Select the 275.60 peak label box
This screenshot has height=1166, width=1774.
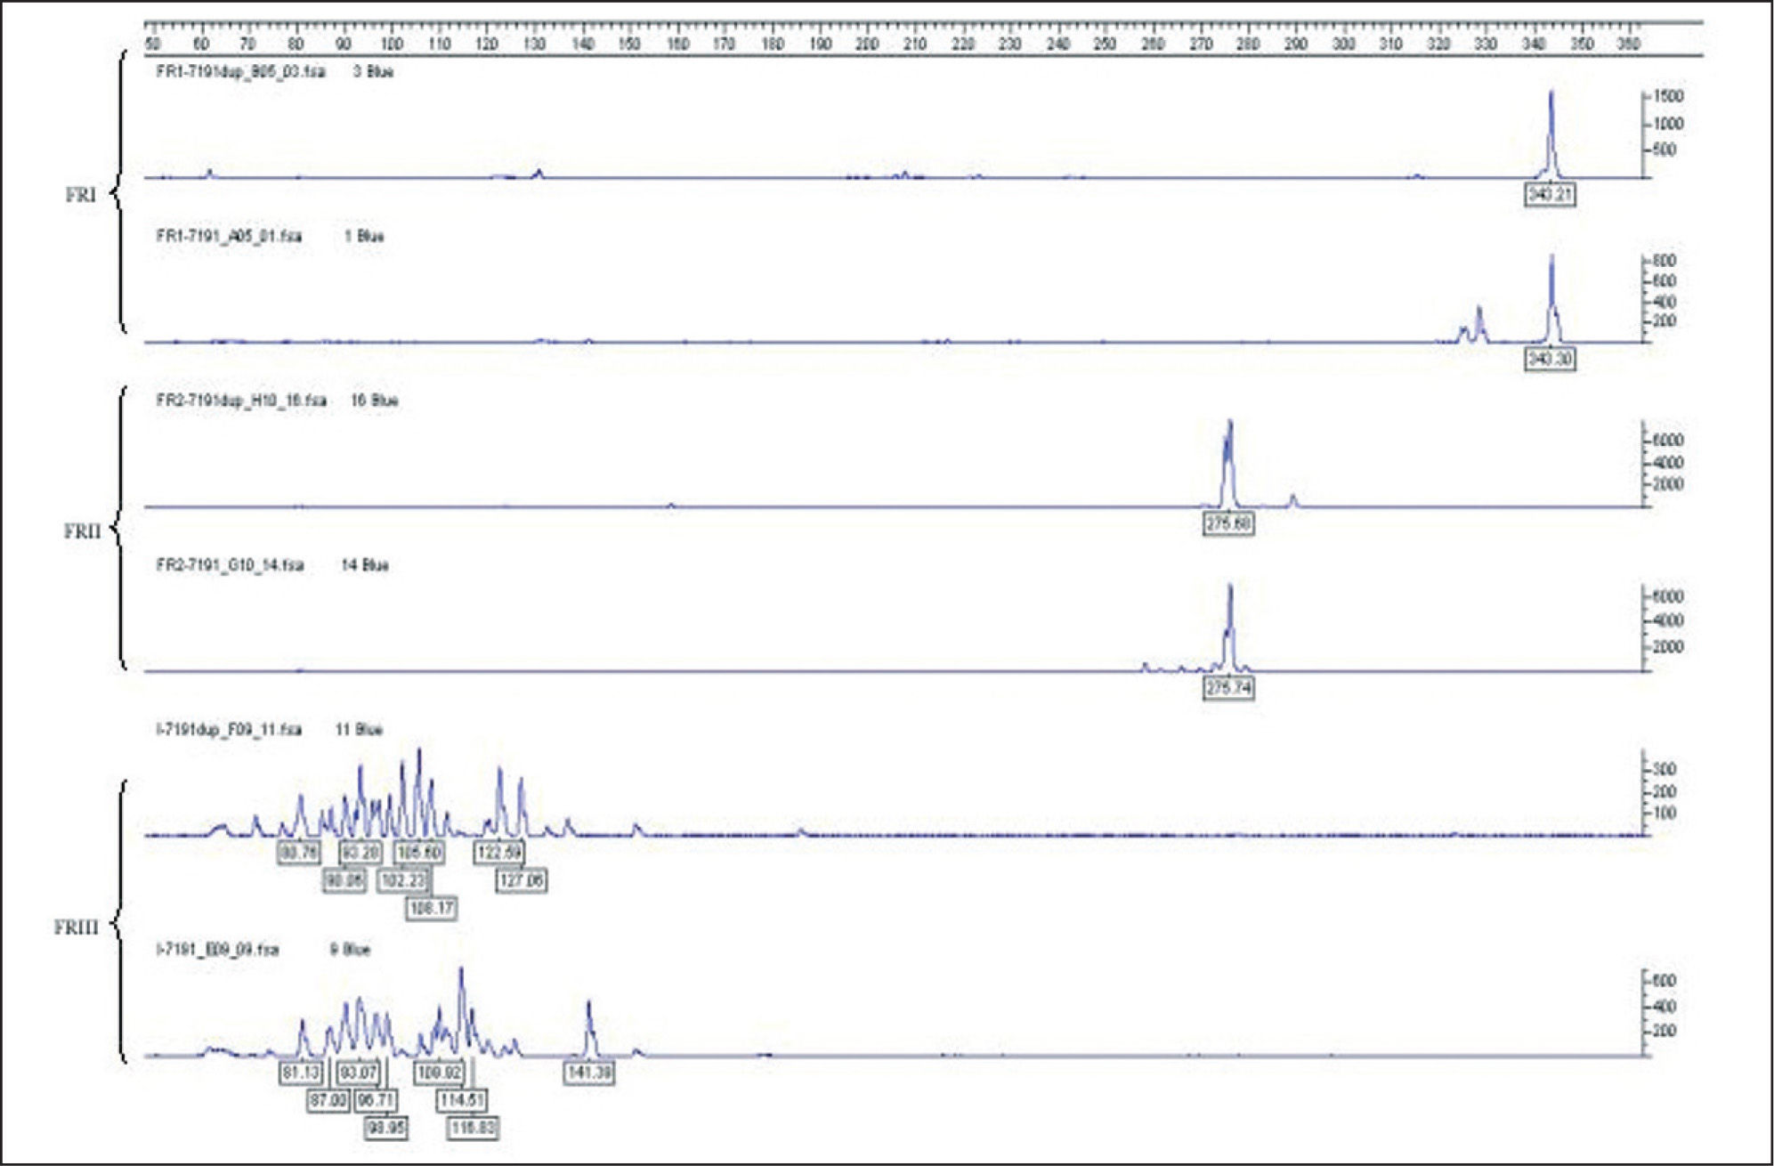[1227, 523]
